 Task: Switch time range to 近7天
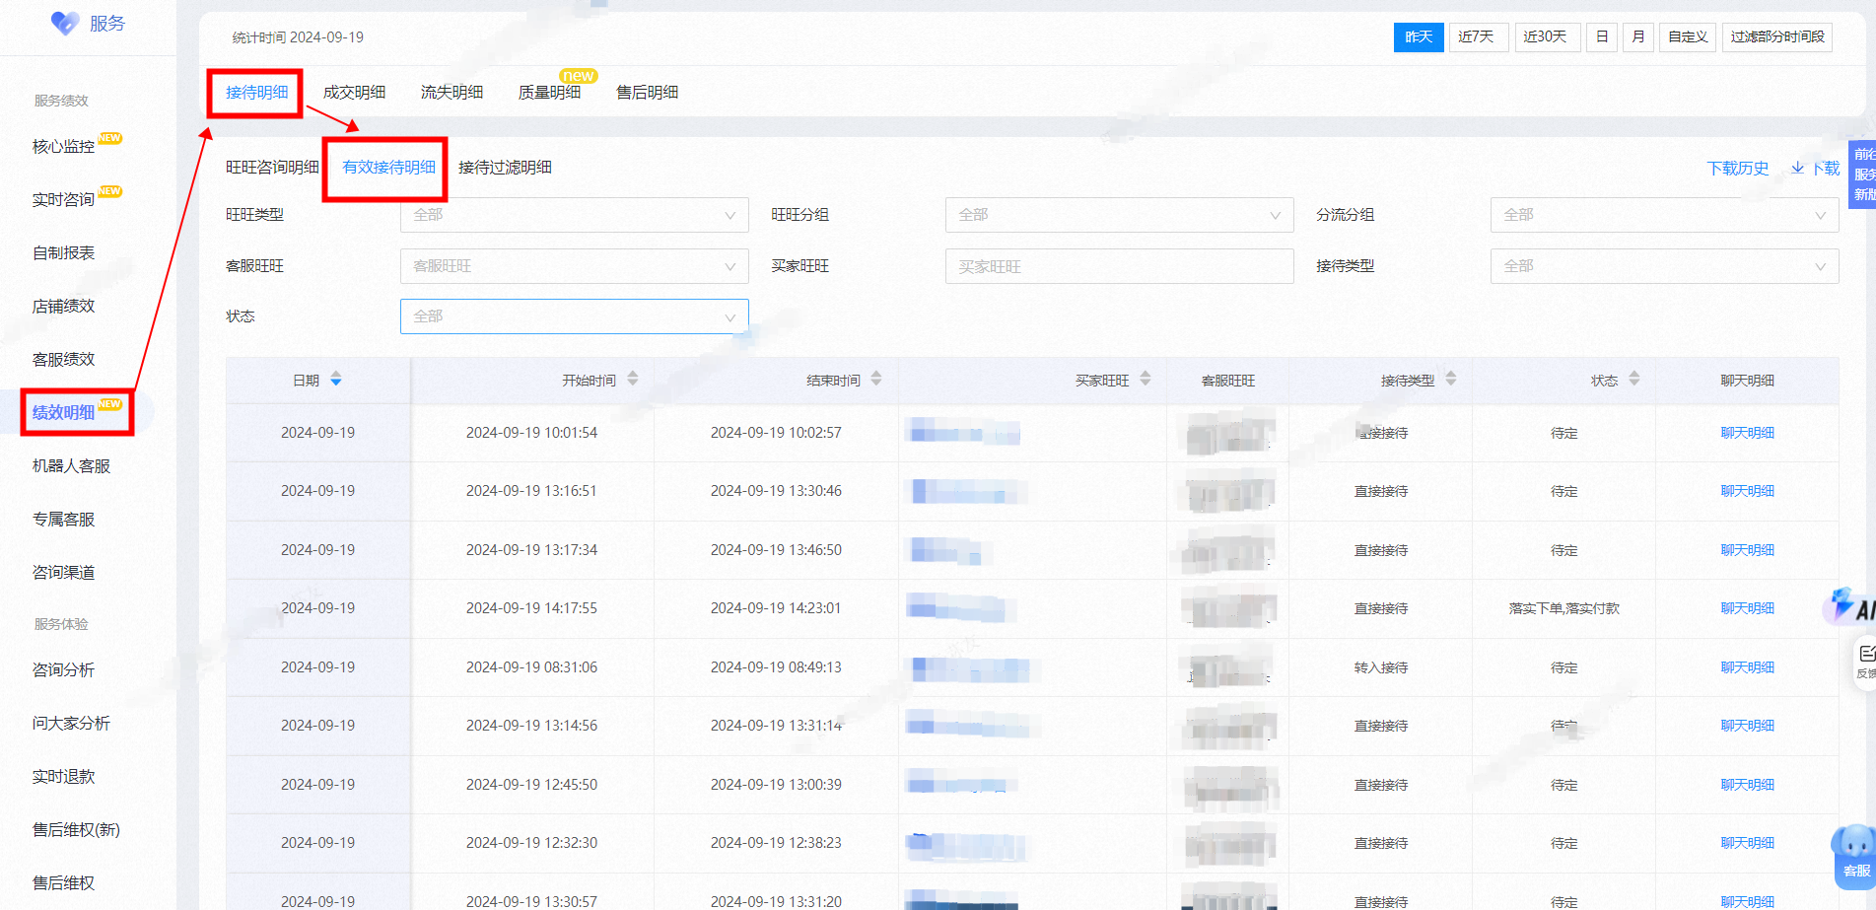click(x=1477, y=36)
